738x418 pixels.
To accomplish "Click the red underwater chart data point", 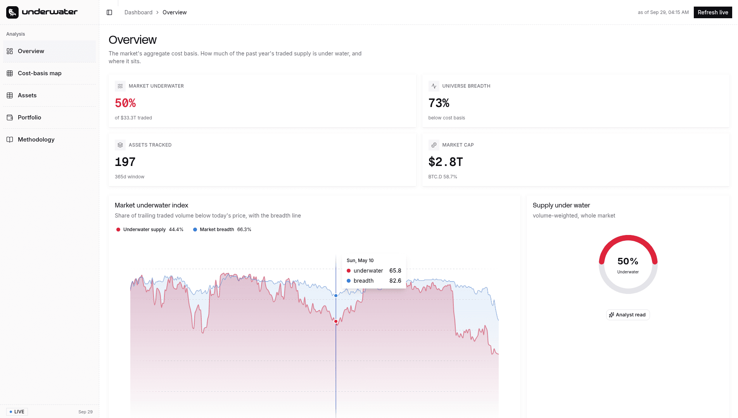I will coord(336,321).
